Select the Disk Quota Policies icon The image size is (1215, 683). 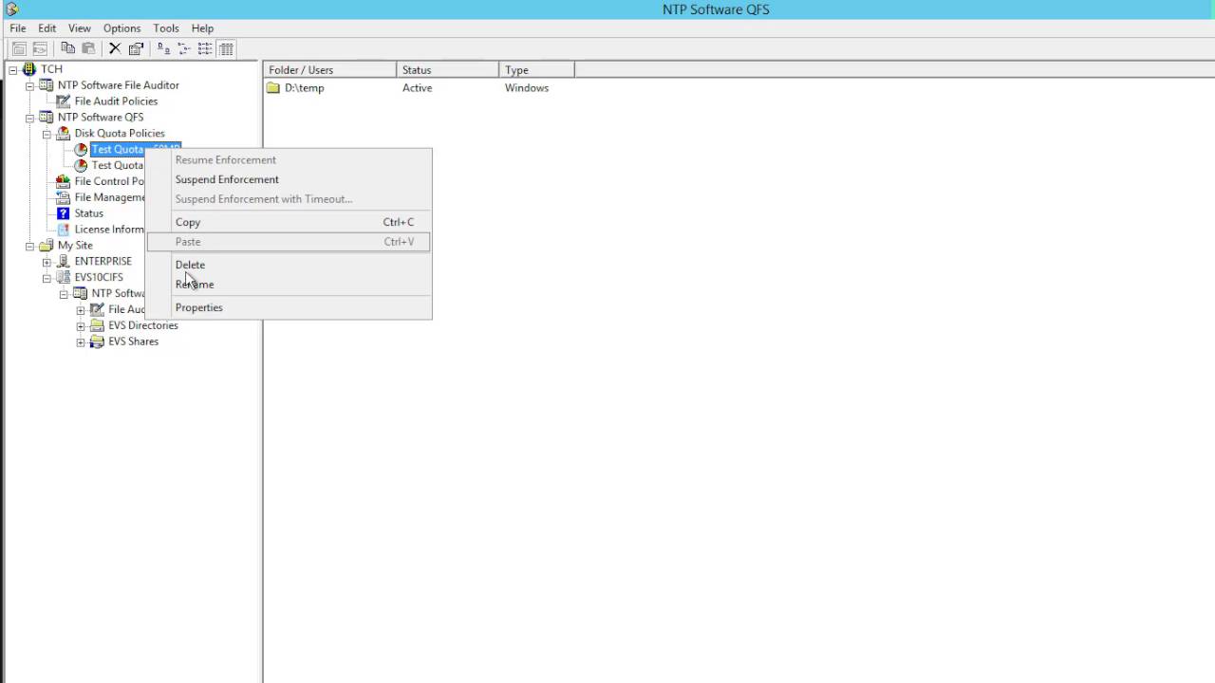[64, 134]
